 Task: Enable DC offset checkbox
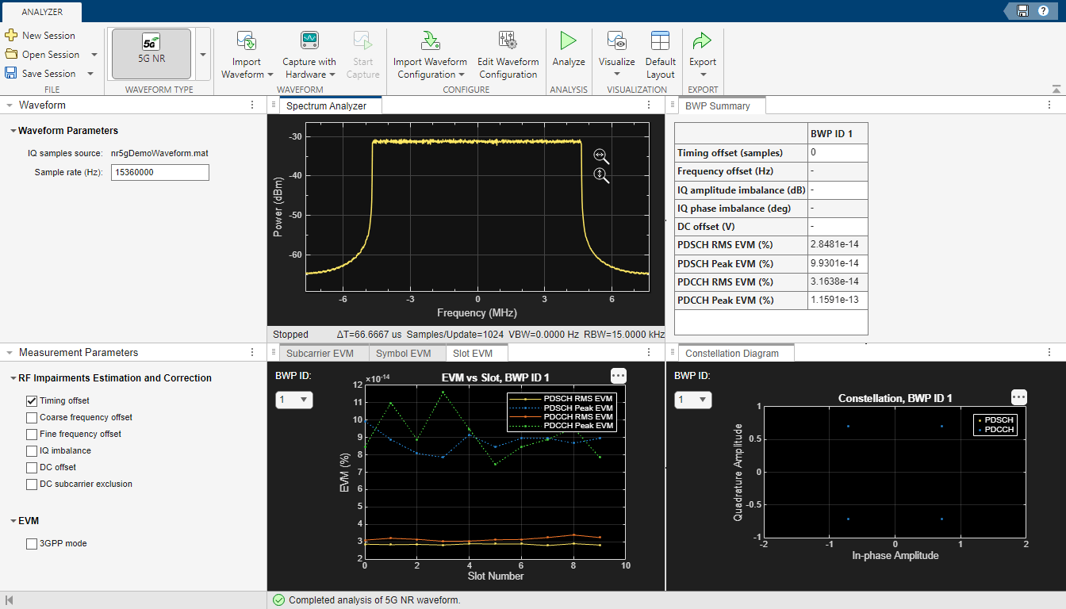tap(32, 468)
